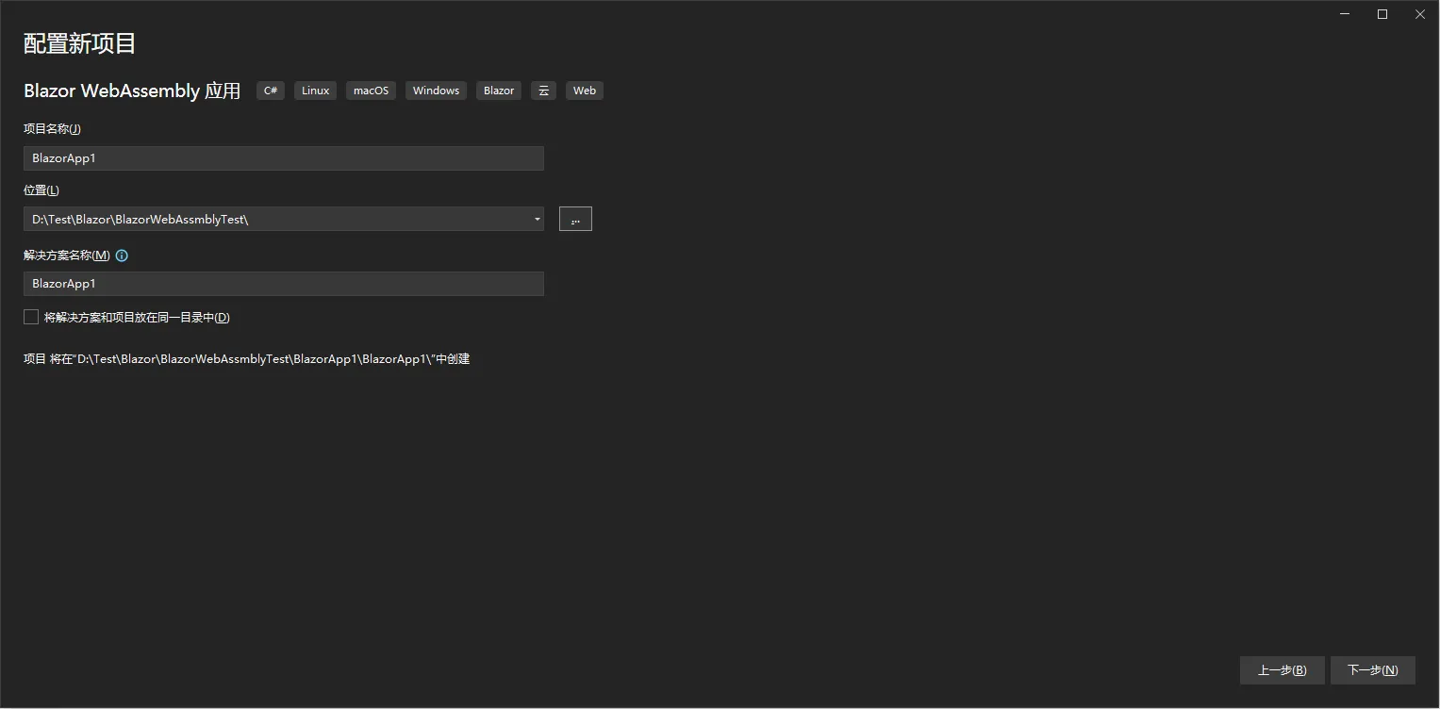Click the Blazor tag
1440x709 pixels.
pos(499,91)
